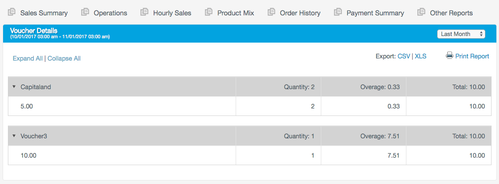Export the report as XLS

click(421, 56)
